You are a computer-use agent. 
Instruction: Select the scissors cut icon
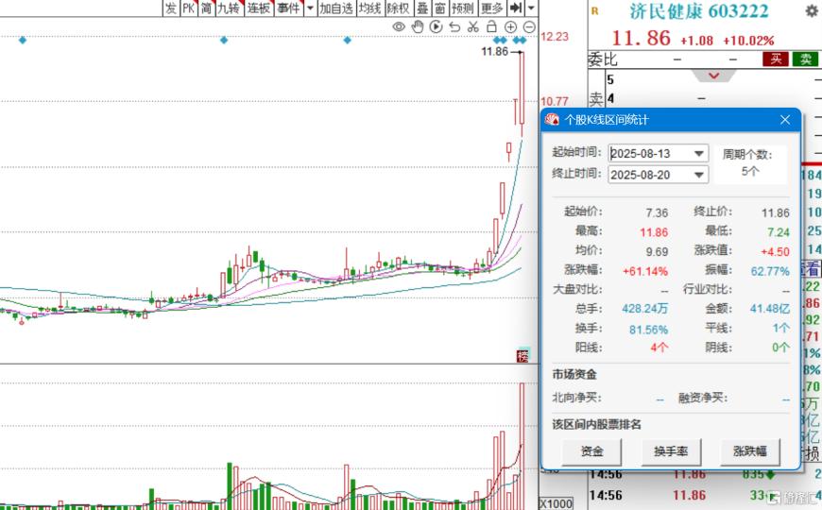pyautogui.click(x=473, y=26)
